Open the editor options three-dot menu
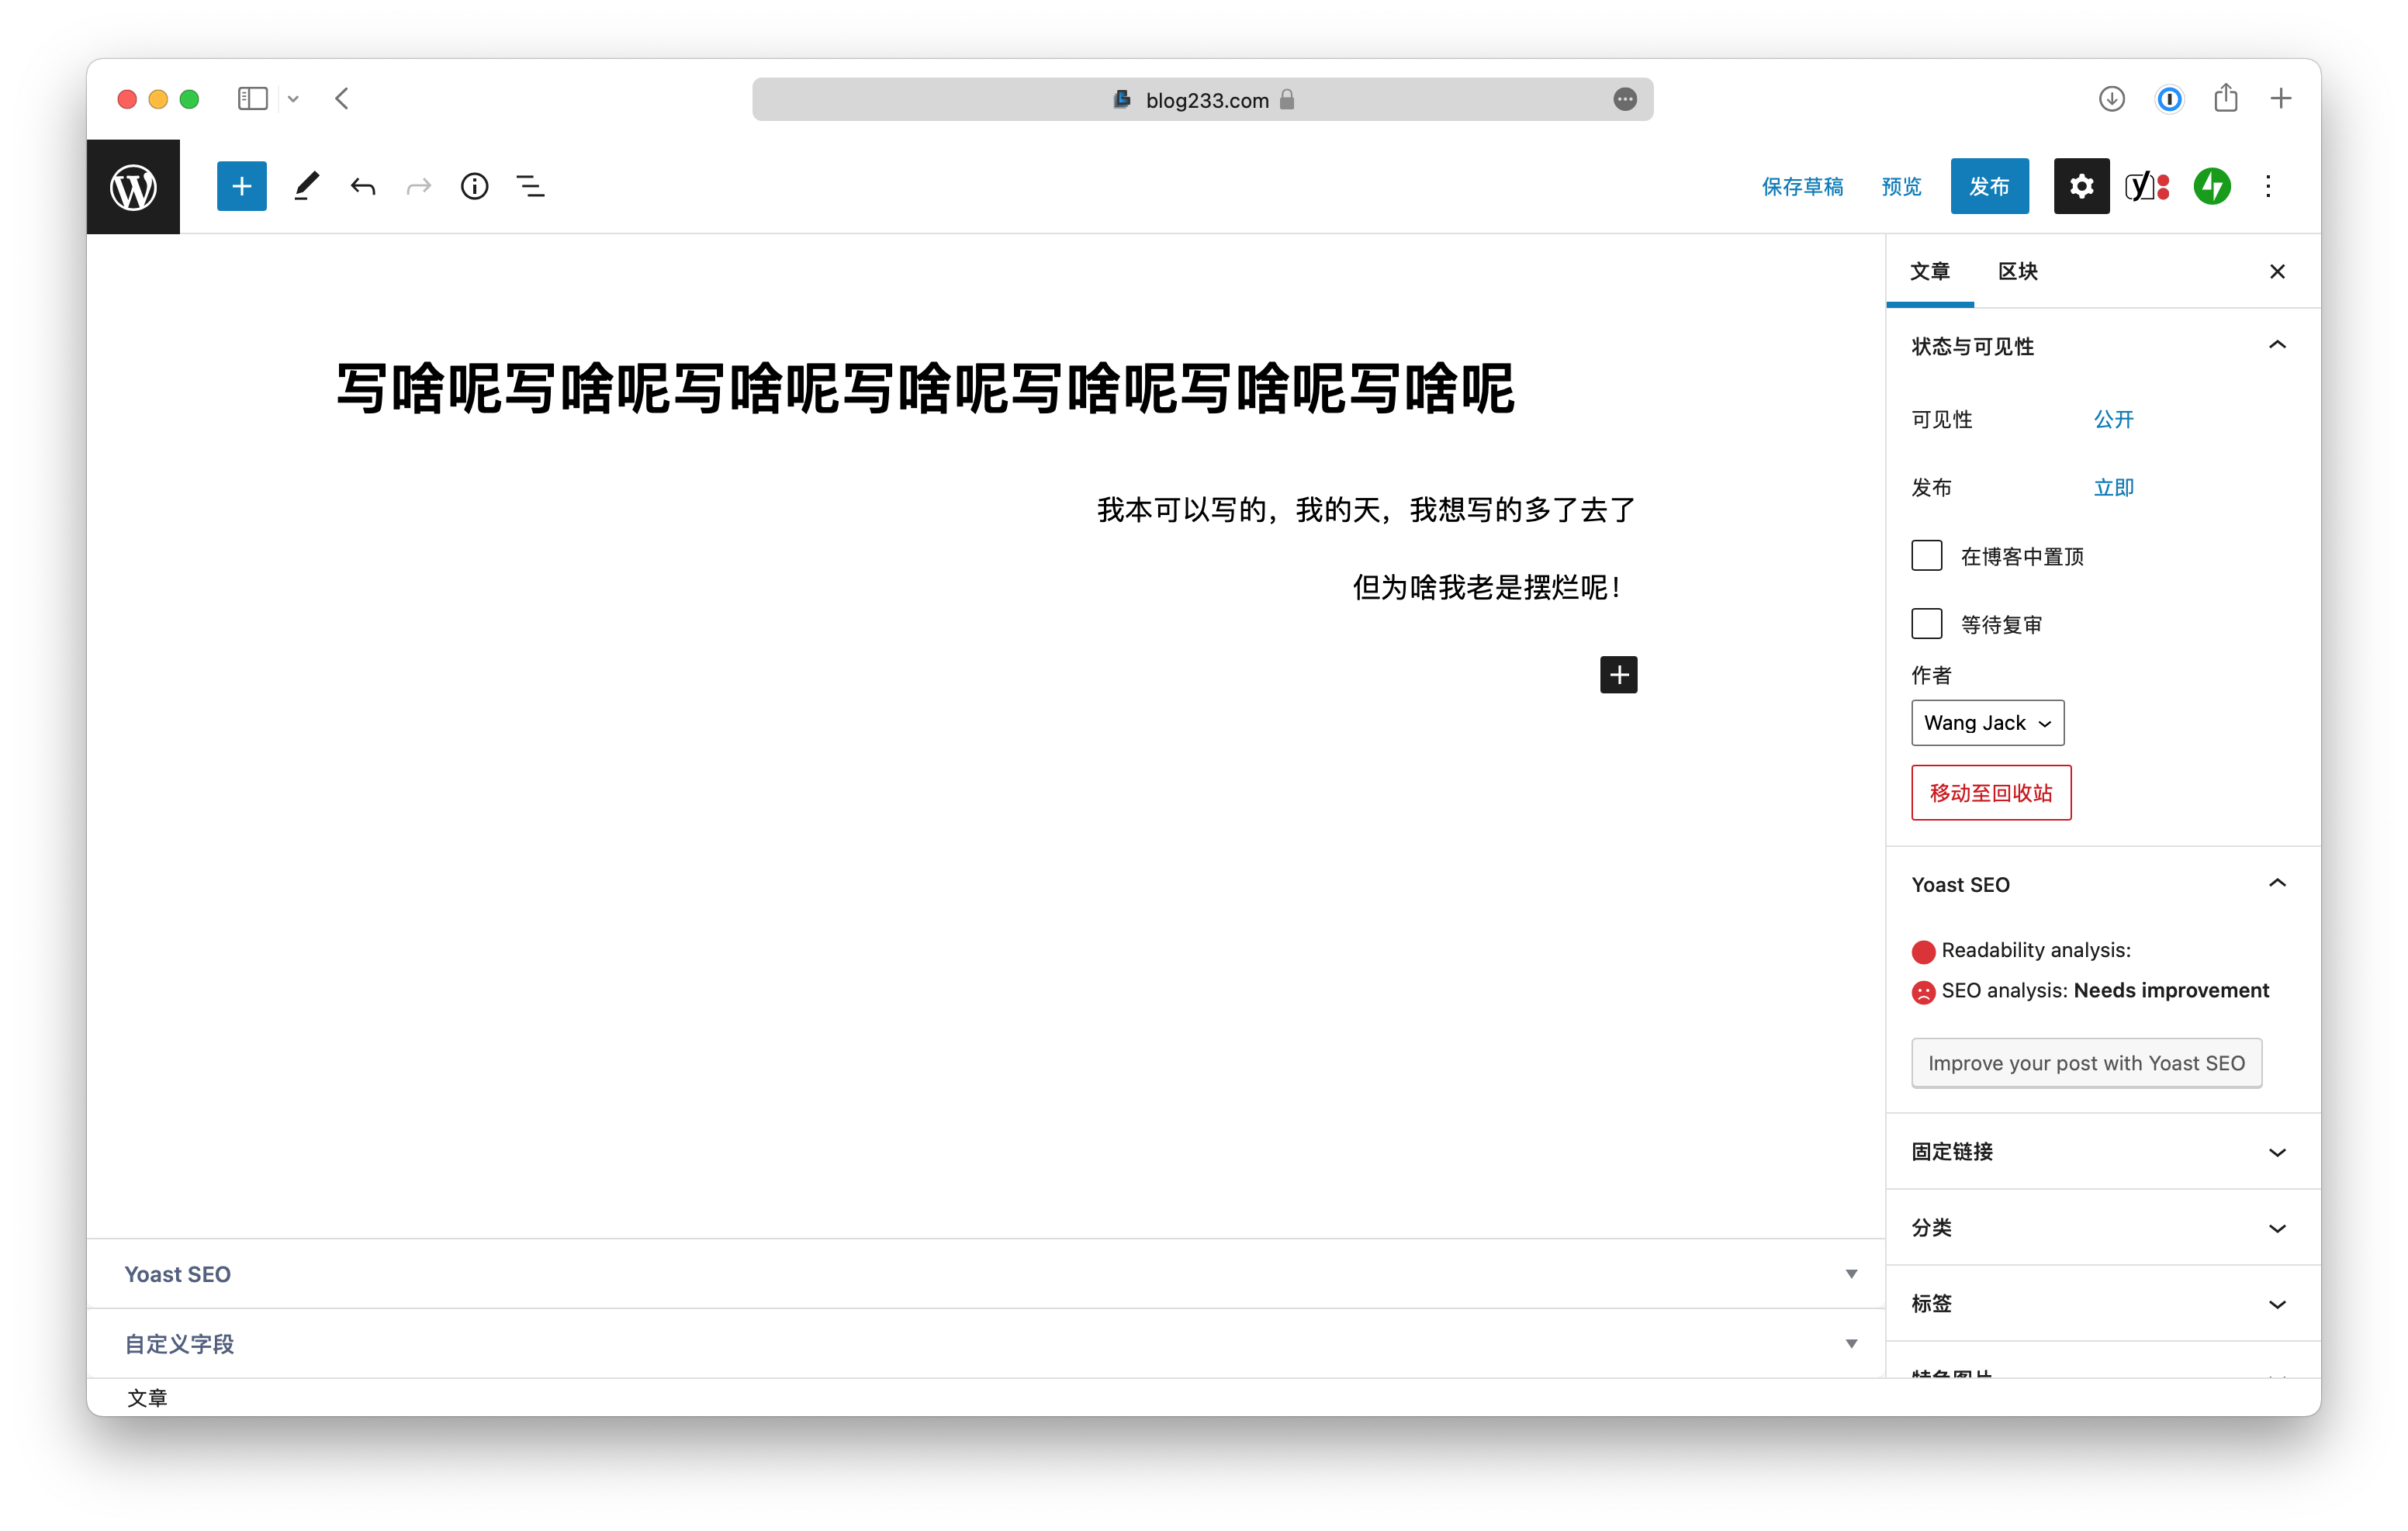The height and width of the screenshot is (1531, 2408). (2268, 186)
